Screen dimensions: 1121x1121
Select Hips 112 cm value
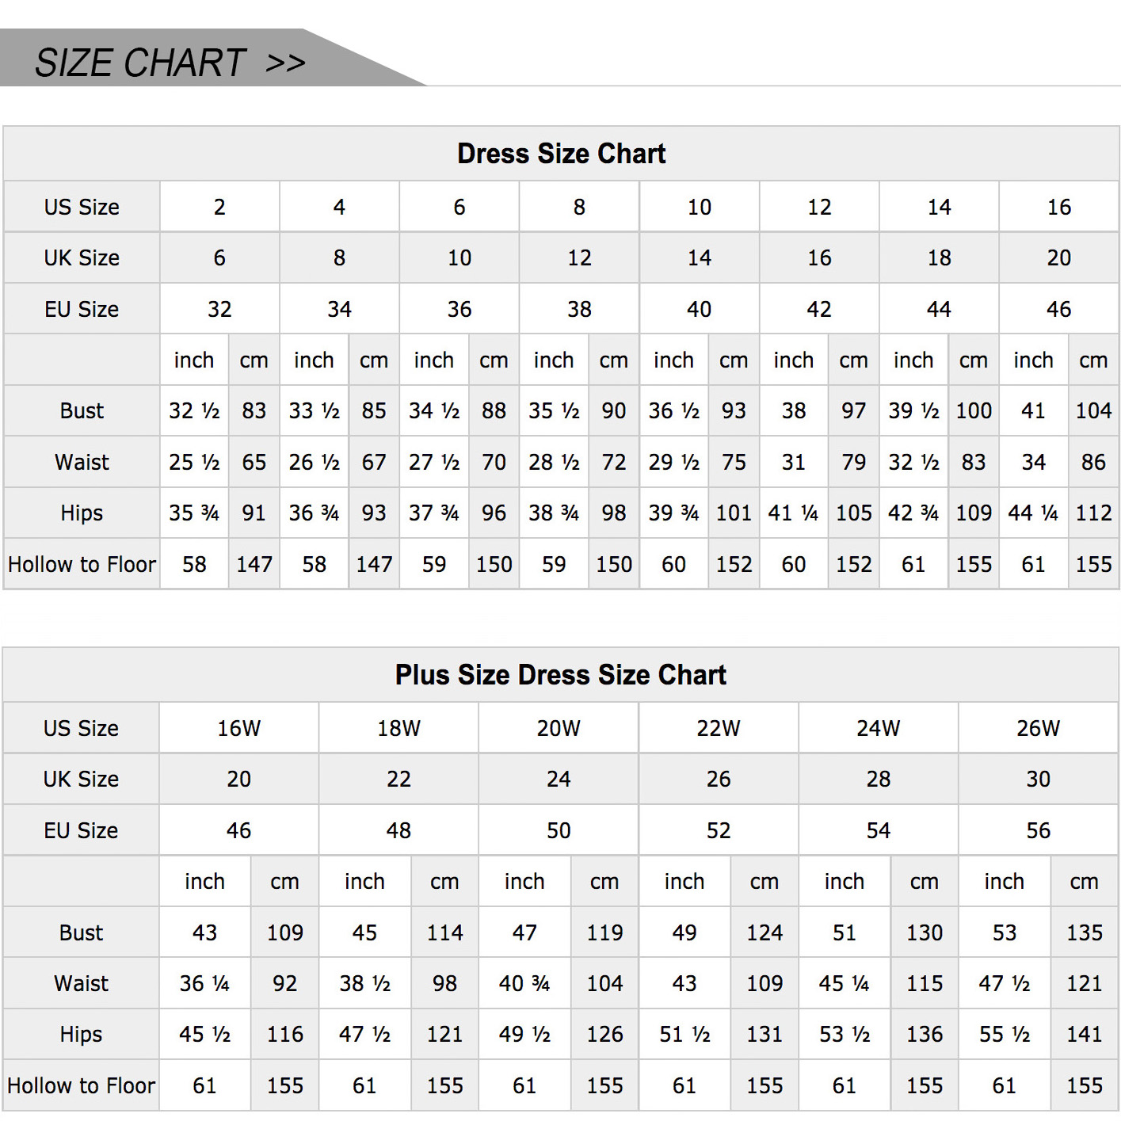click(x=1093, y=513)
